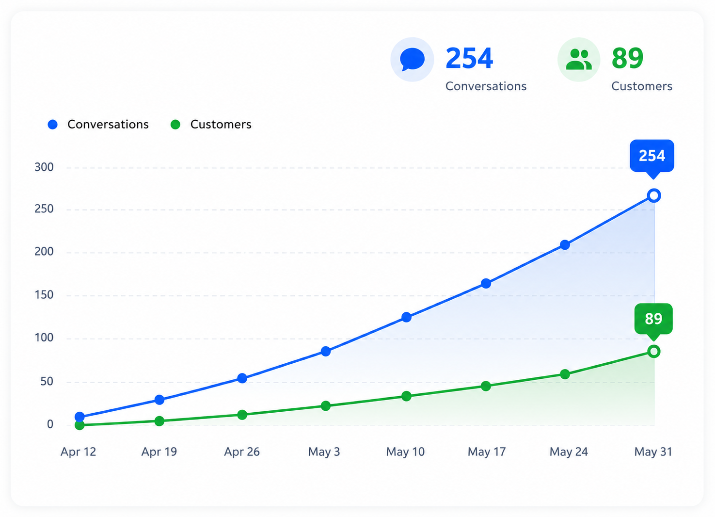
Task: Select the Conversations data point at May 10
Action: click(x=406, y=317)
